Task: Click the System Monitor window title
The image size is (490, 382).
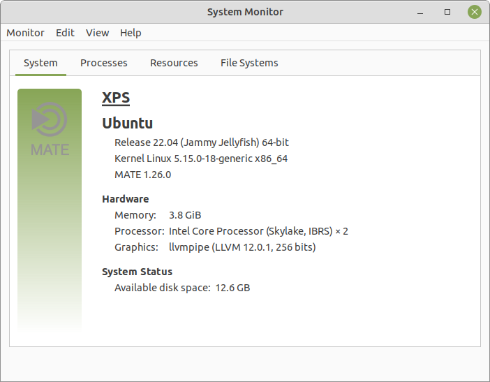Action: [x=245, y=12]
